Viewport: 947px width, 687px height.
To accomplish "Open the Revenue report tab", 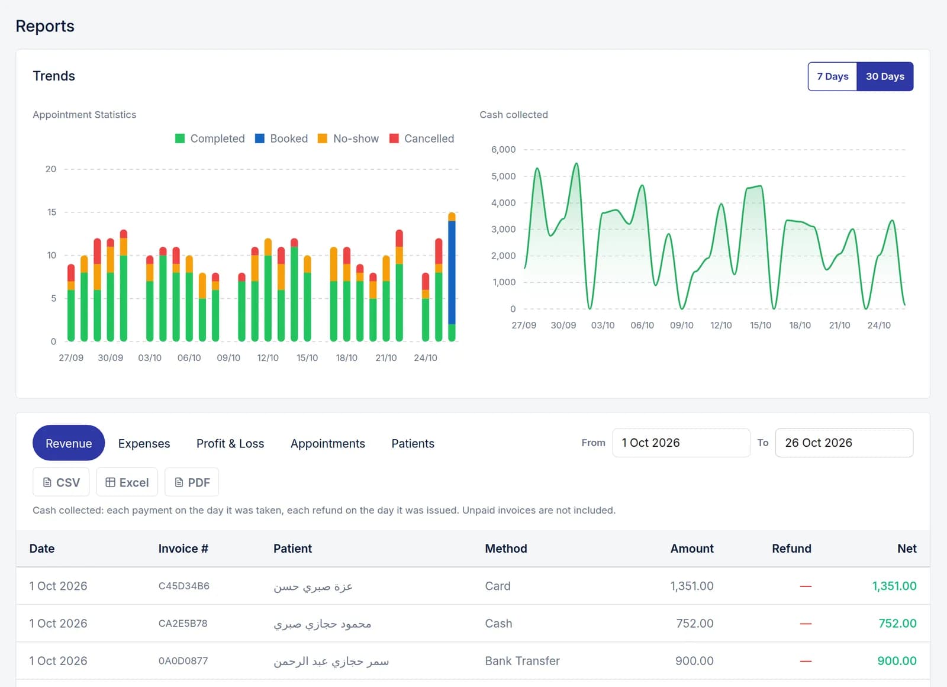I will 69,443.
